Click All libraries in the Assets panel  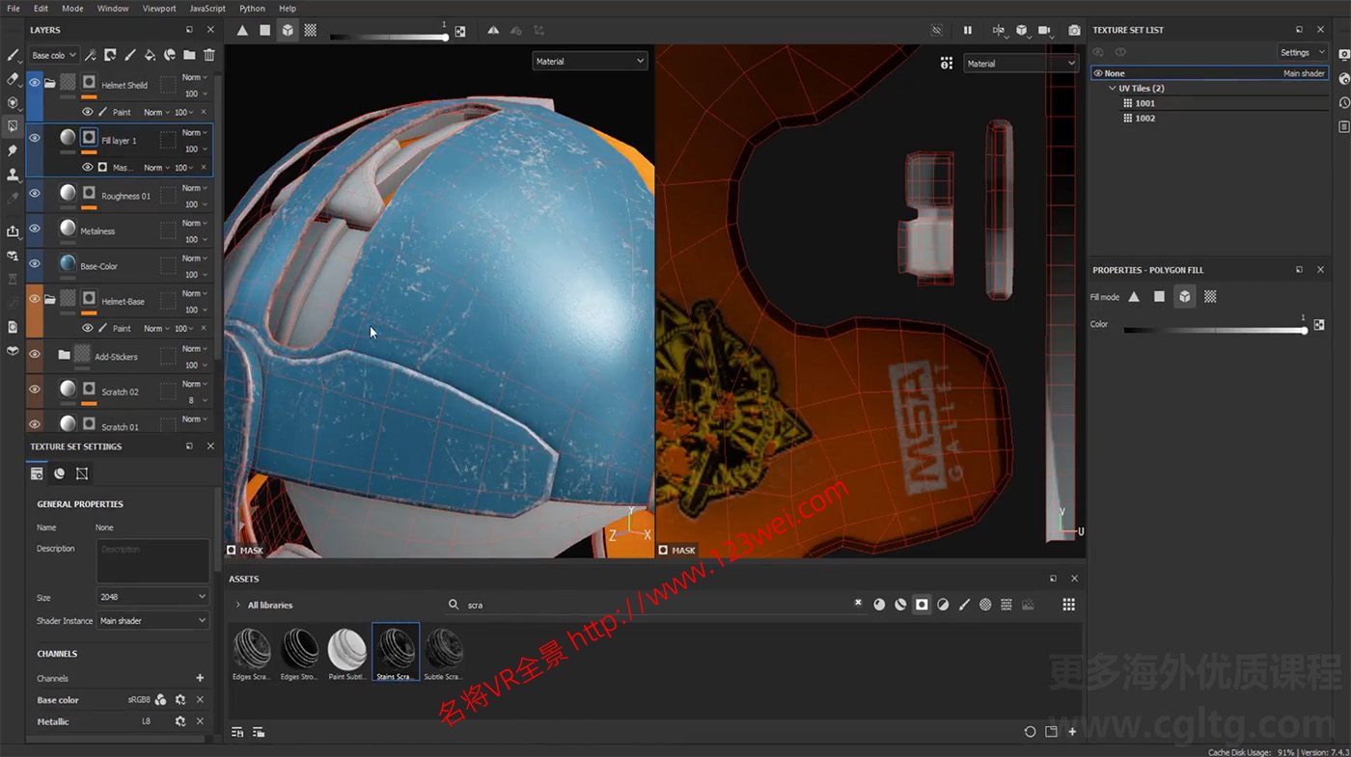coord(269,605)
